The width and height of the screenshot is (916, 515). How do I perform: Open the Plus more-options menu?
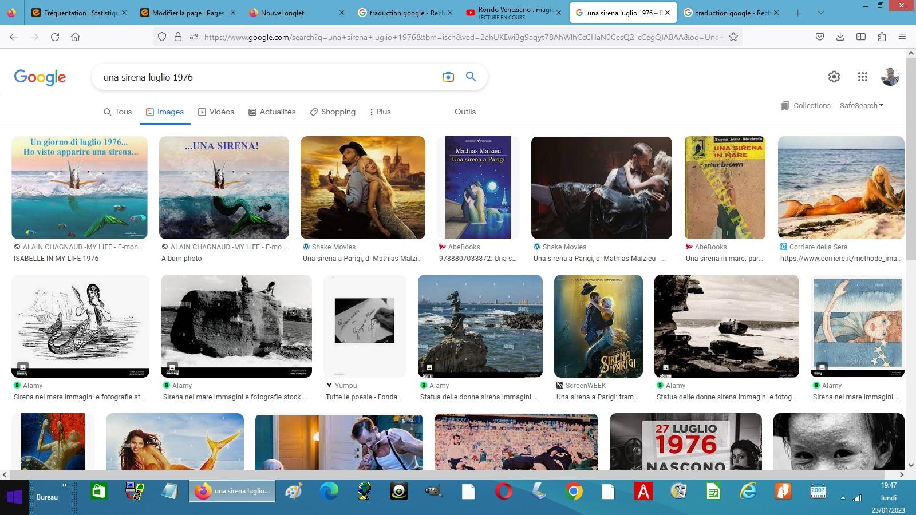pyautogui.click(x=380, y=112)
